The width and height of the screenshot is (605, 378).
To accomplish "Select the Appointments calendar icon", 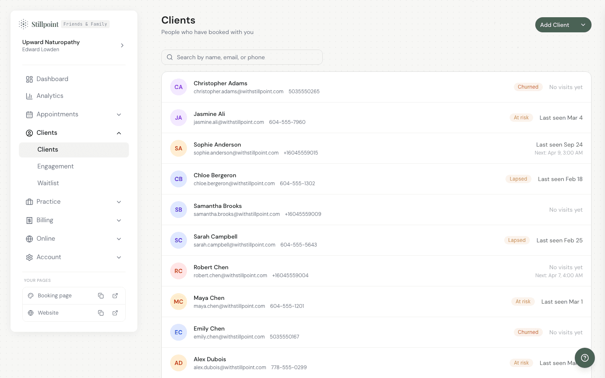I will tap(29, 114).
